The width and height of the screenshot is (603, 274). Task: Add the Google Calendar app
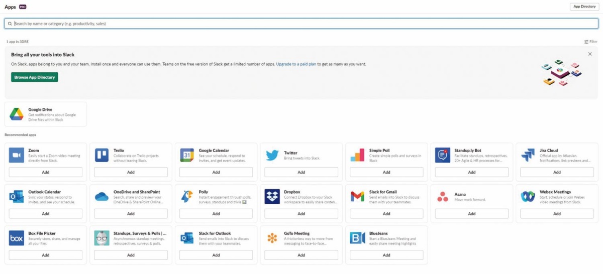coord(216,172)
